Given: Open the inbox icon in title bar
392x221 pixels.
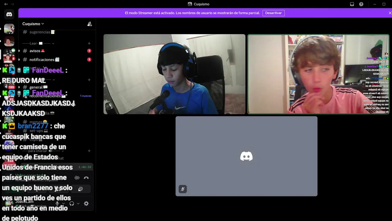Looking at the screenshot, I should (x=352, y=4).
